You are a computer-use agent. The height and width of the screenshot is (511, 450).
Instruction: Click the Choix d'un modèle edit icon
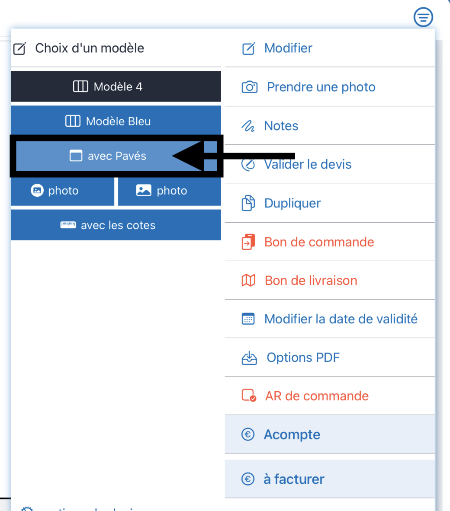pyautogui.click(x=19, y=48)
